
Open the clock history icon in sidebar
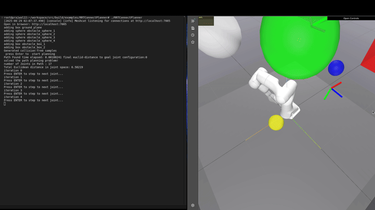193,35
